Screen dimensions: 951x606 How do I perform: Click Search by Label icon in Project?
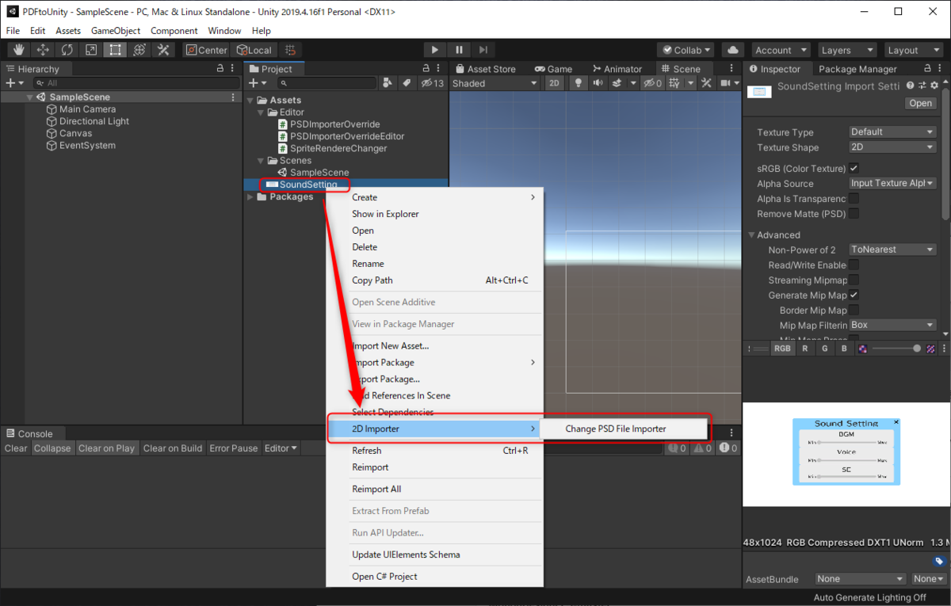point(407,82)
